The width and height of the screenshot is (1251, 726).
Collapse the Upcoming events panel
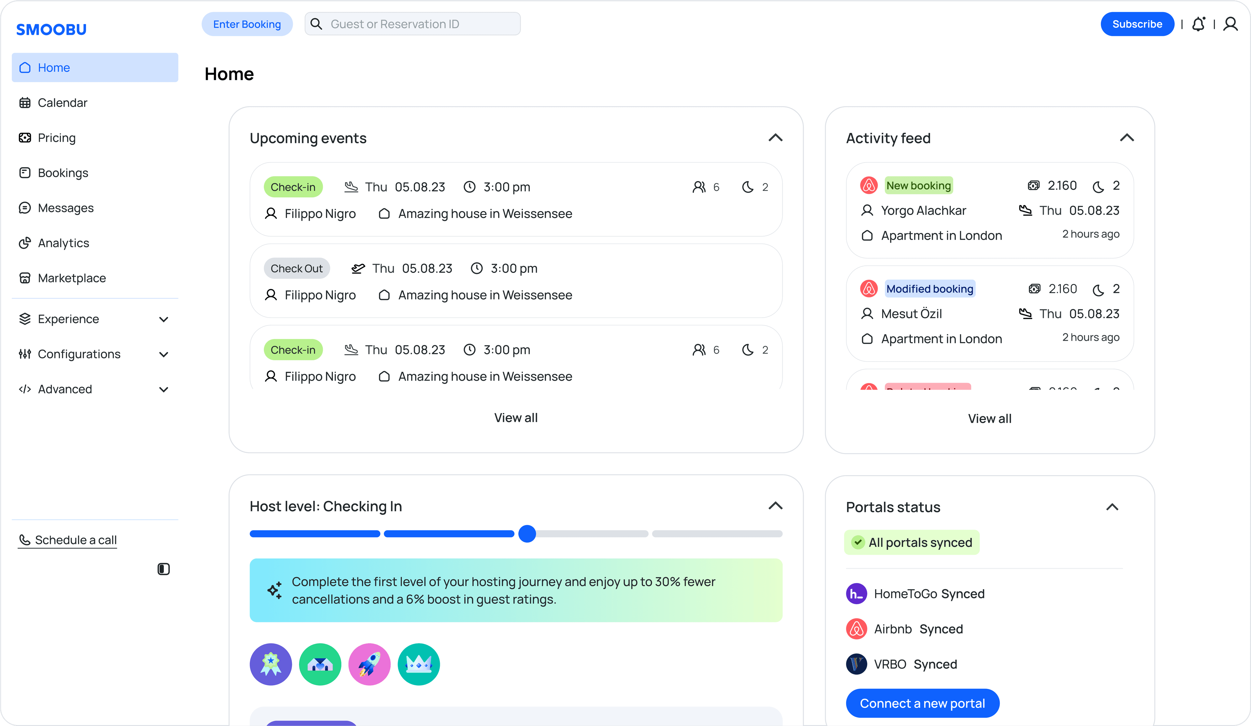[775, 137]
